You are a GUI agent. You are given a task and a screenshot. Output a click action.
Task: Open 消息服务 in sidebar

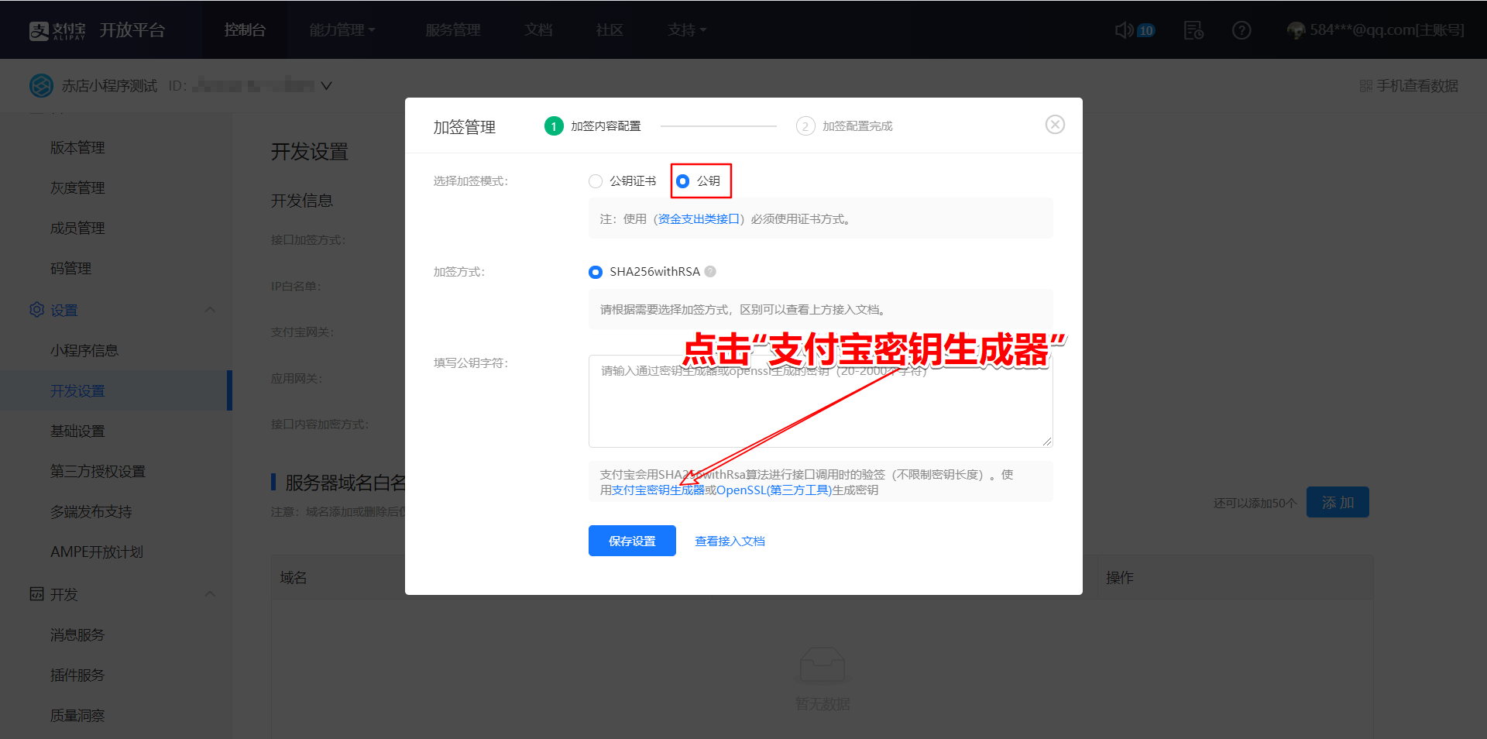coord(77,635)
